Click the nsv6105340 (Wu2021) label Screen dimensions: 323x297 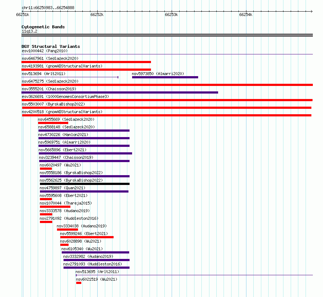point(82,249)
